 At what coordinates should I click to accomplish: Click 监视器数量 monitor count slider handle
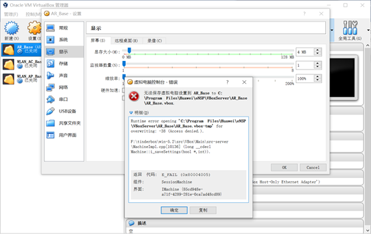coord(124,64)
